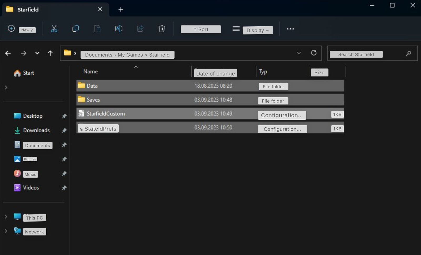Viewport: 421px width, 255px height.
Task: Click the Rename icon in toolbar
Action: click(119, 29)
